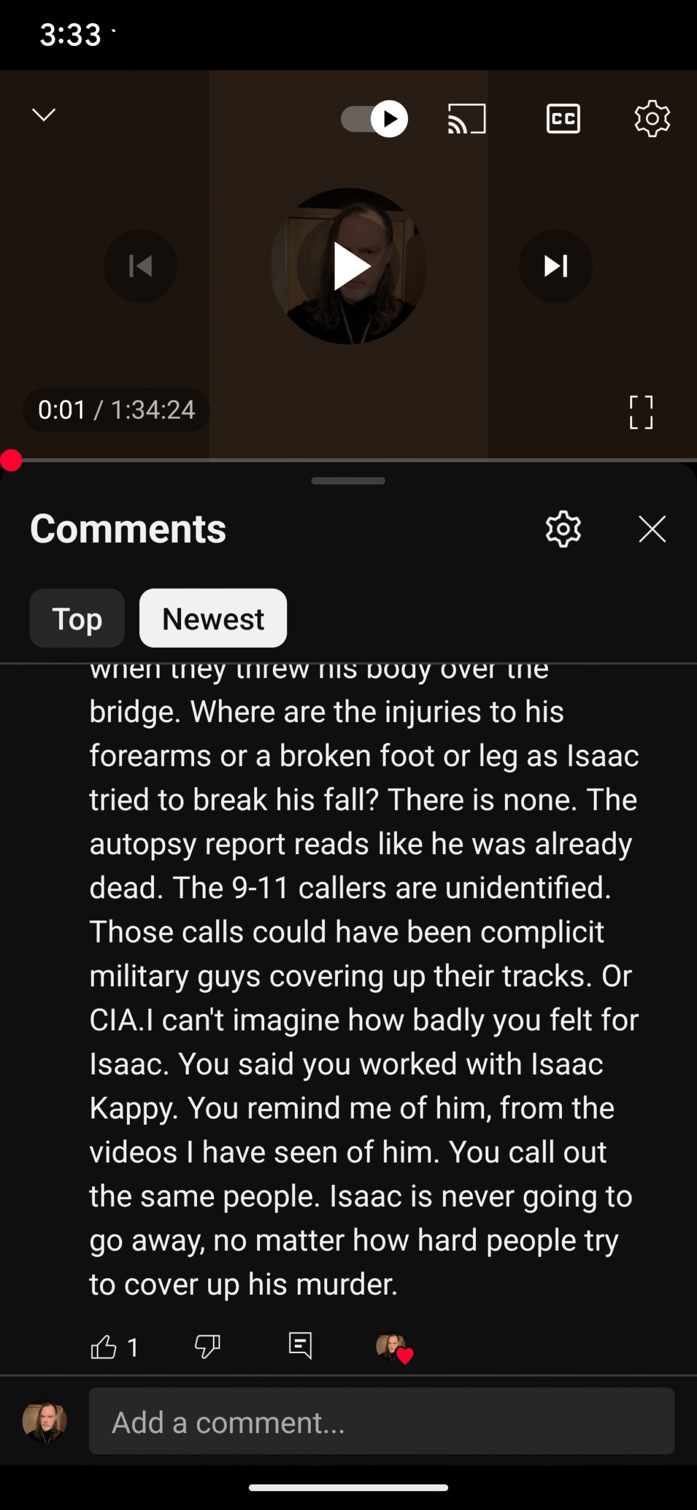Close the Comments panel

652,528
